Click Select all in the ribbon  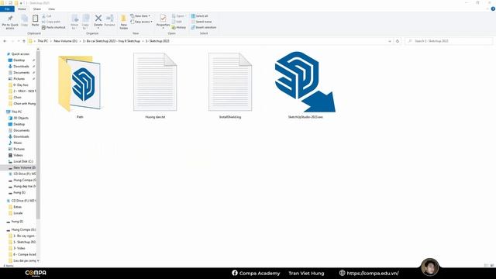tap(199, 15)
